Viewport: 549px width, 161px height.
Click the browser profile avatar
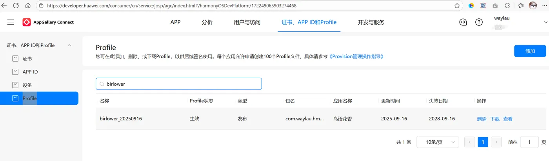(533, 5)
